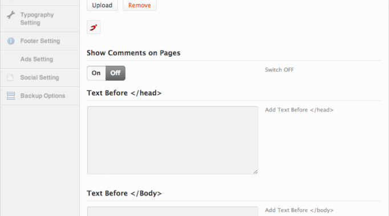Click the wrench icon beside Typography Setting
This screenshot has height=216, width=389.
pos(11,15)
